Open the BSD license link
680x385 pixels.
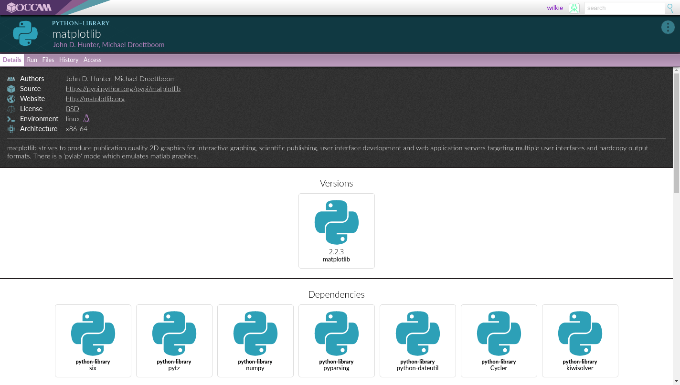pos(73,109)
